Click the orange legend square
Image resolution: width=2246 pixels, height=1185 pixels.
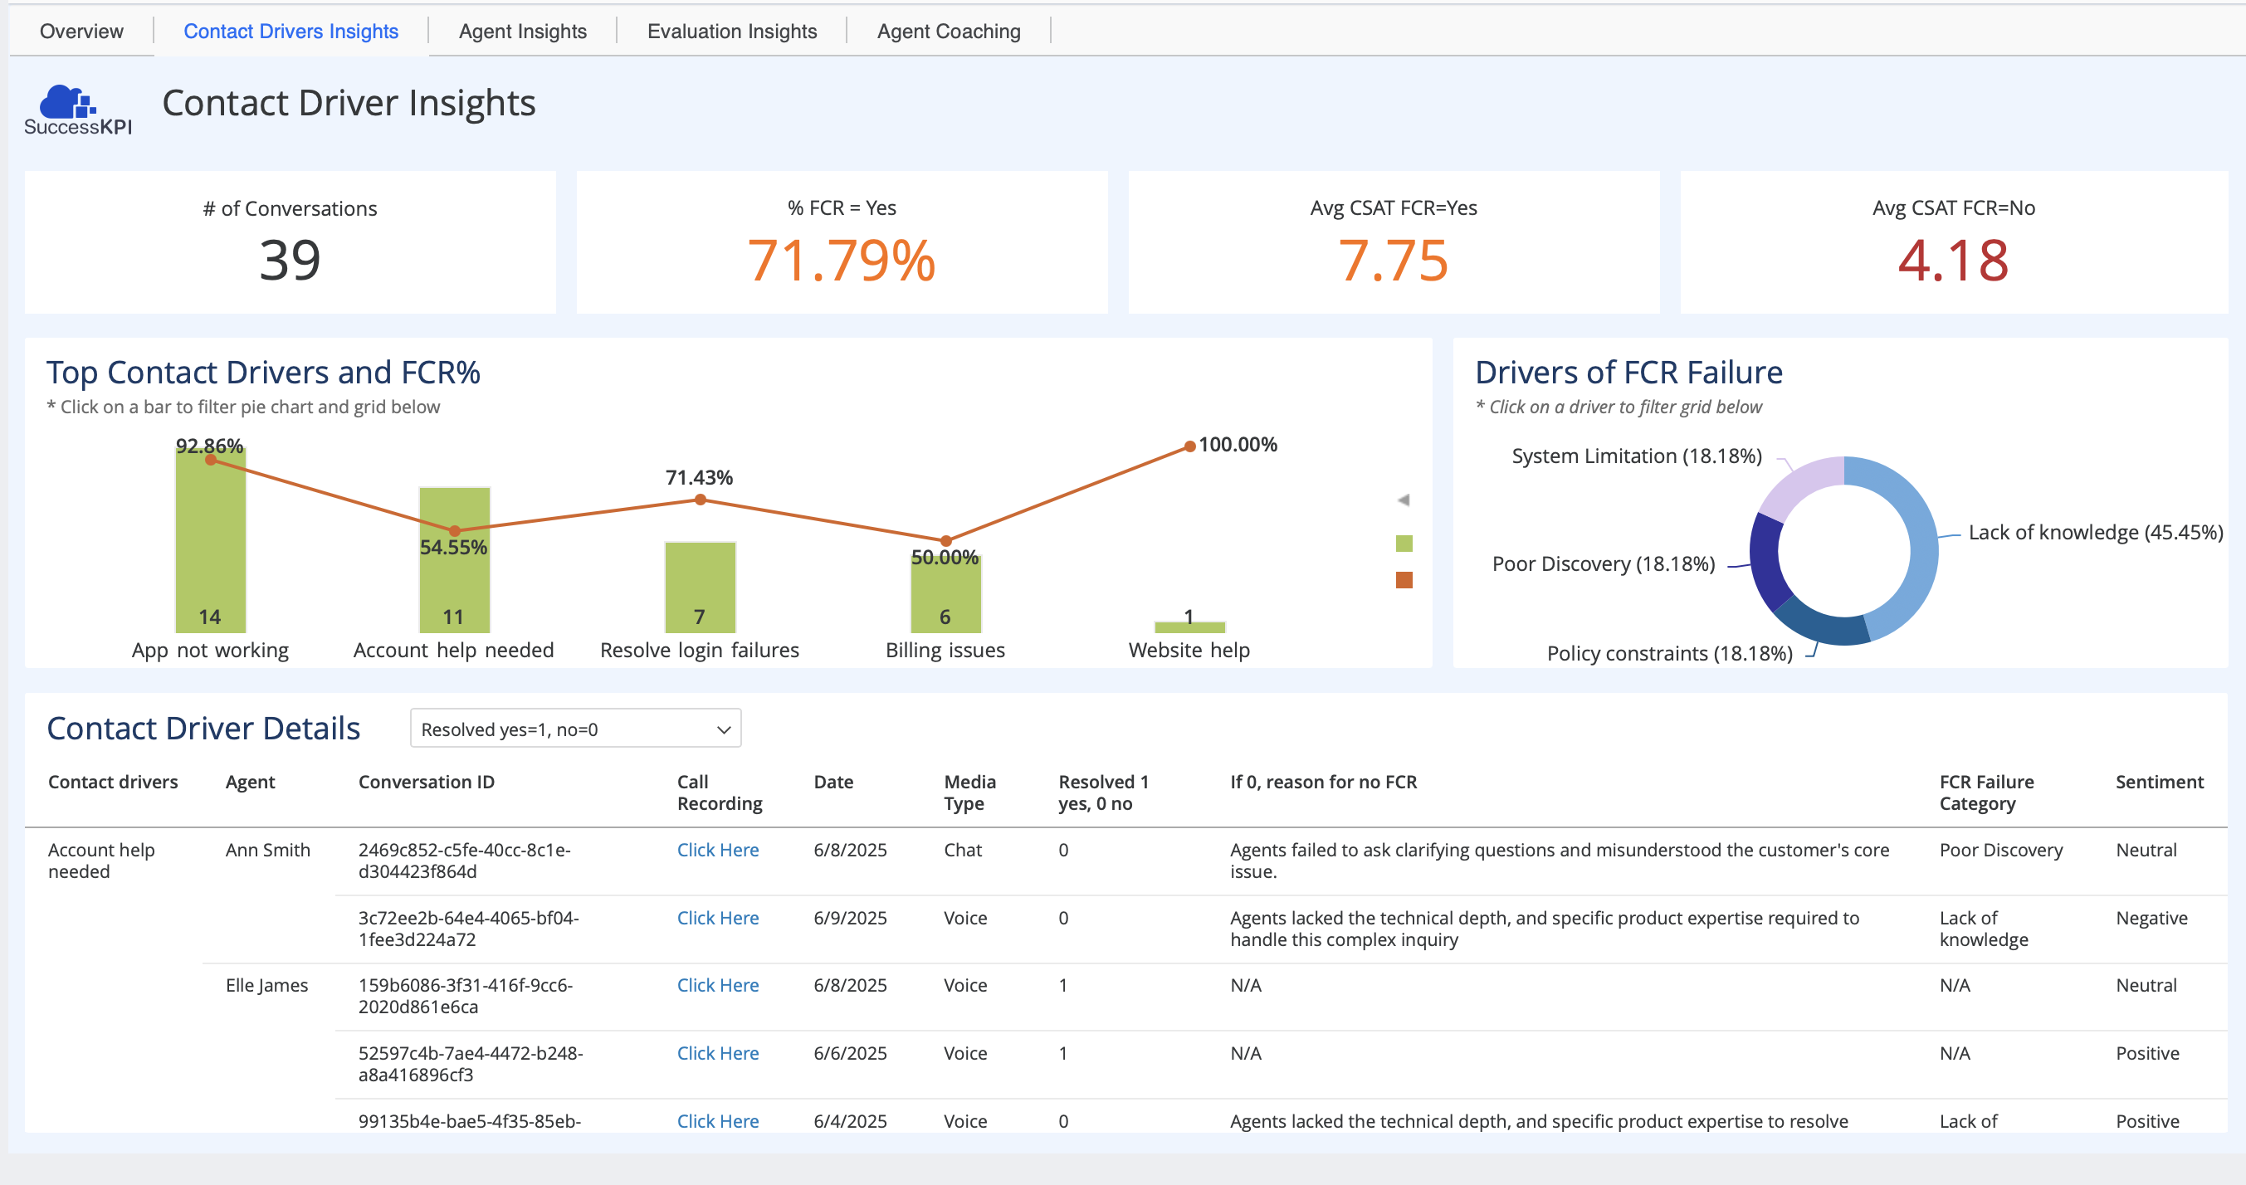(x=1403, y=580)
